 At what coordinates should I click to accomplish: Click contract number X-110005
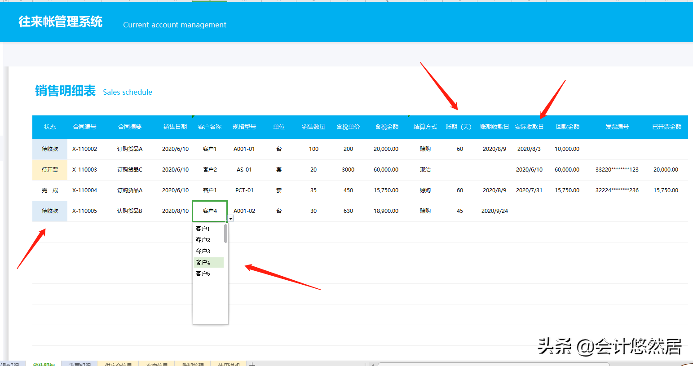[x=84, y=211]
